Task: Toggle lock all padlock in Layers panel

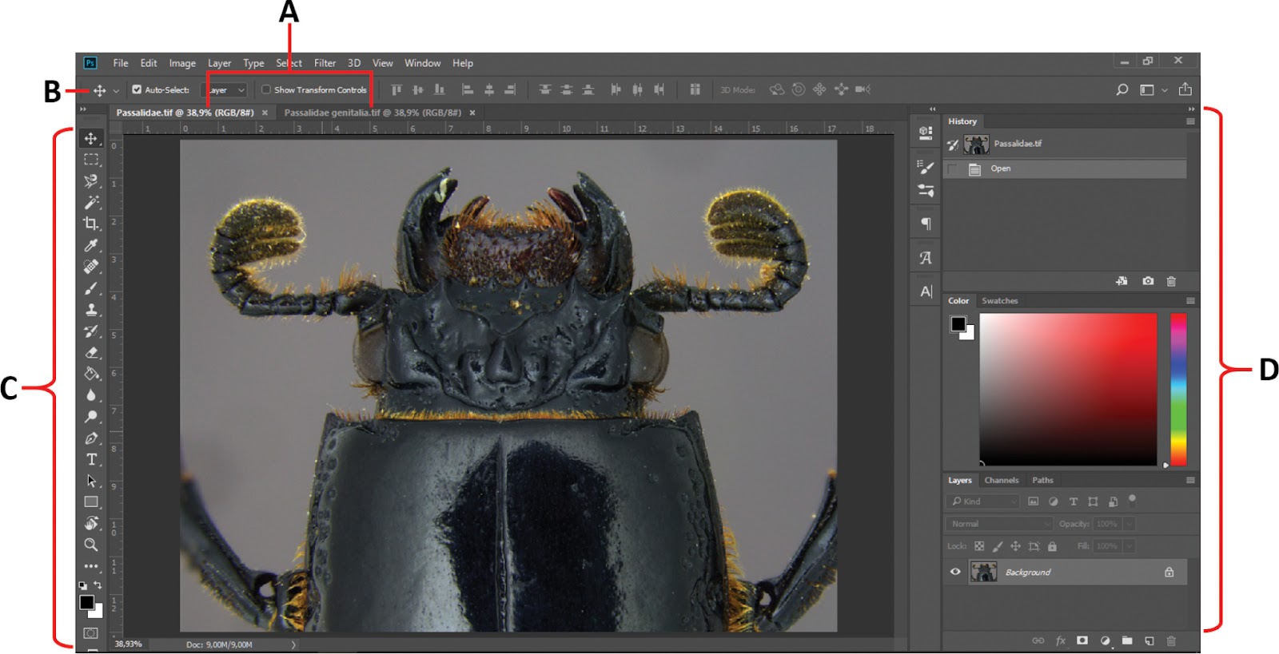Action: click(x=1052, y=546)
